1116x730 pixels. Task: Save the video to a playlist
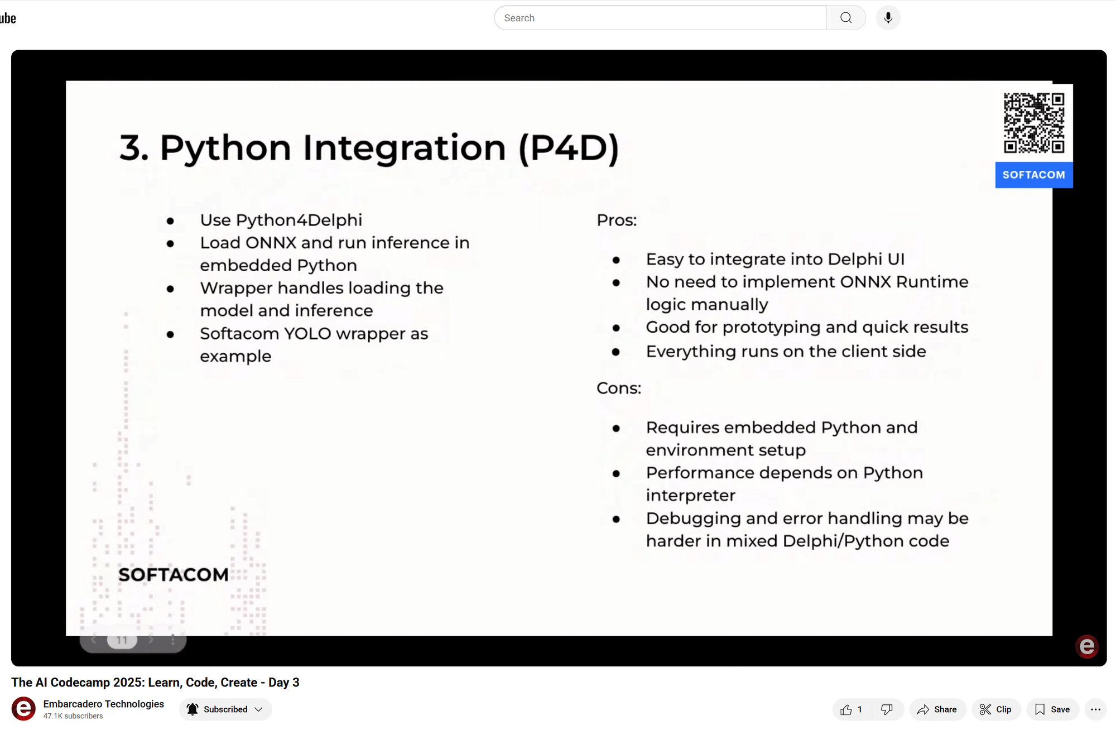(x=1052, y=709)
